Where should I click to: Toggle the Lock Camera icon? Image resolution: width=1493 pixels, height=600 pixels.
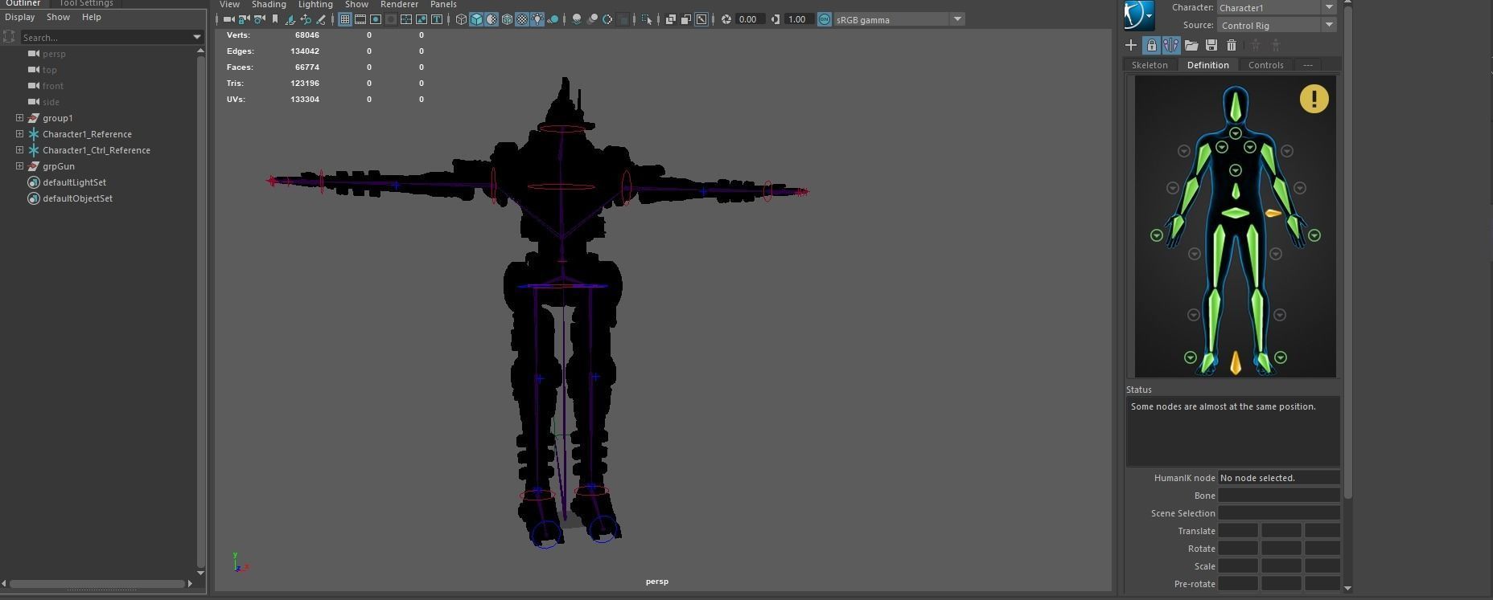pyautogui.click(x=244, y=19)
